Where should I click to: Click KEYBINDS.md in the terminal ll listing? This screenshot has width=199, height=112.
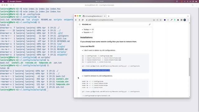pyautogui.click(x=63, y=41)
